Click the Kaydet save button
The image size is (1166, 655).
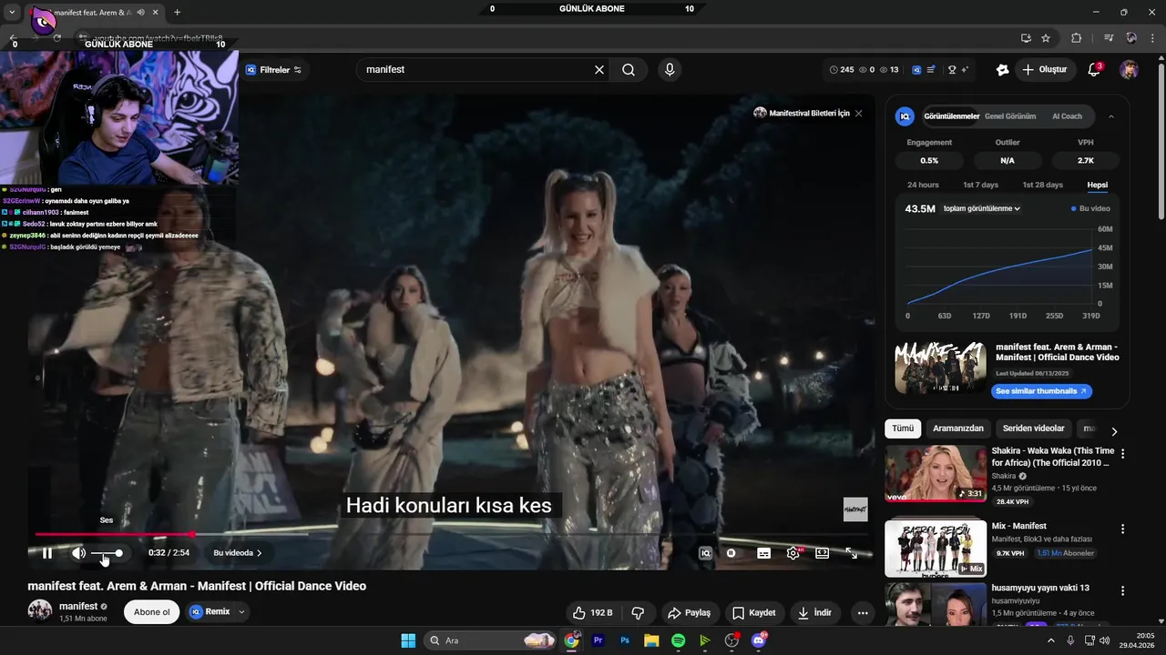point(754,613)
